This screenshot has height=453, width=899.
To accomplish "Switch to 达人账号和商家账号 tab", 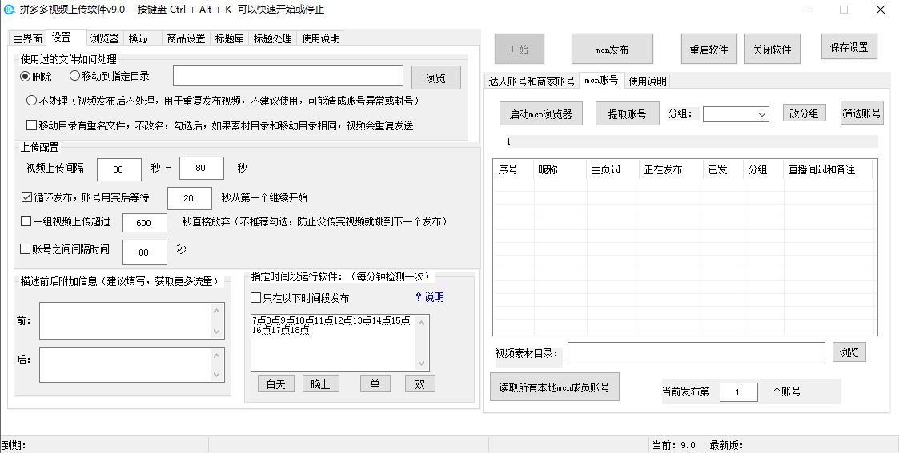I will (532, 81).
